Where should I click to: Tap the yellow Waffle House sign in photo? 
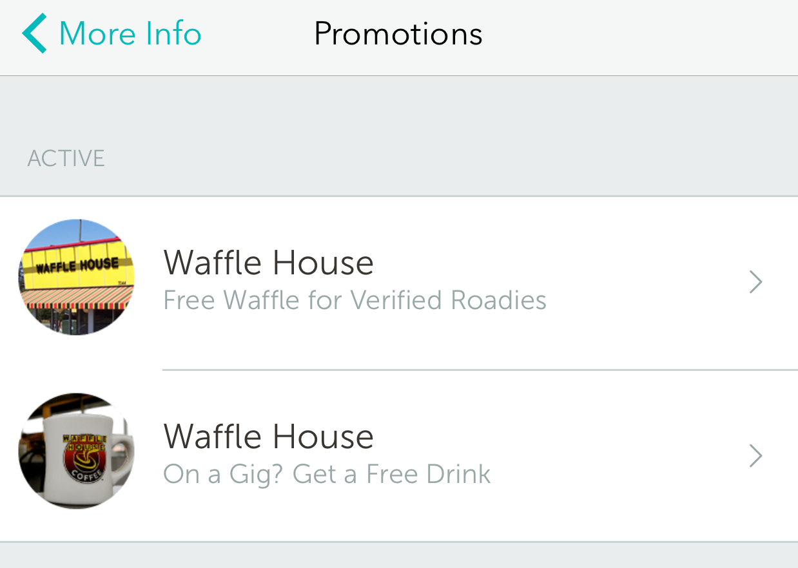[x=77, y=263]
